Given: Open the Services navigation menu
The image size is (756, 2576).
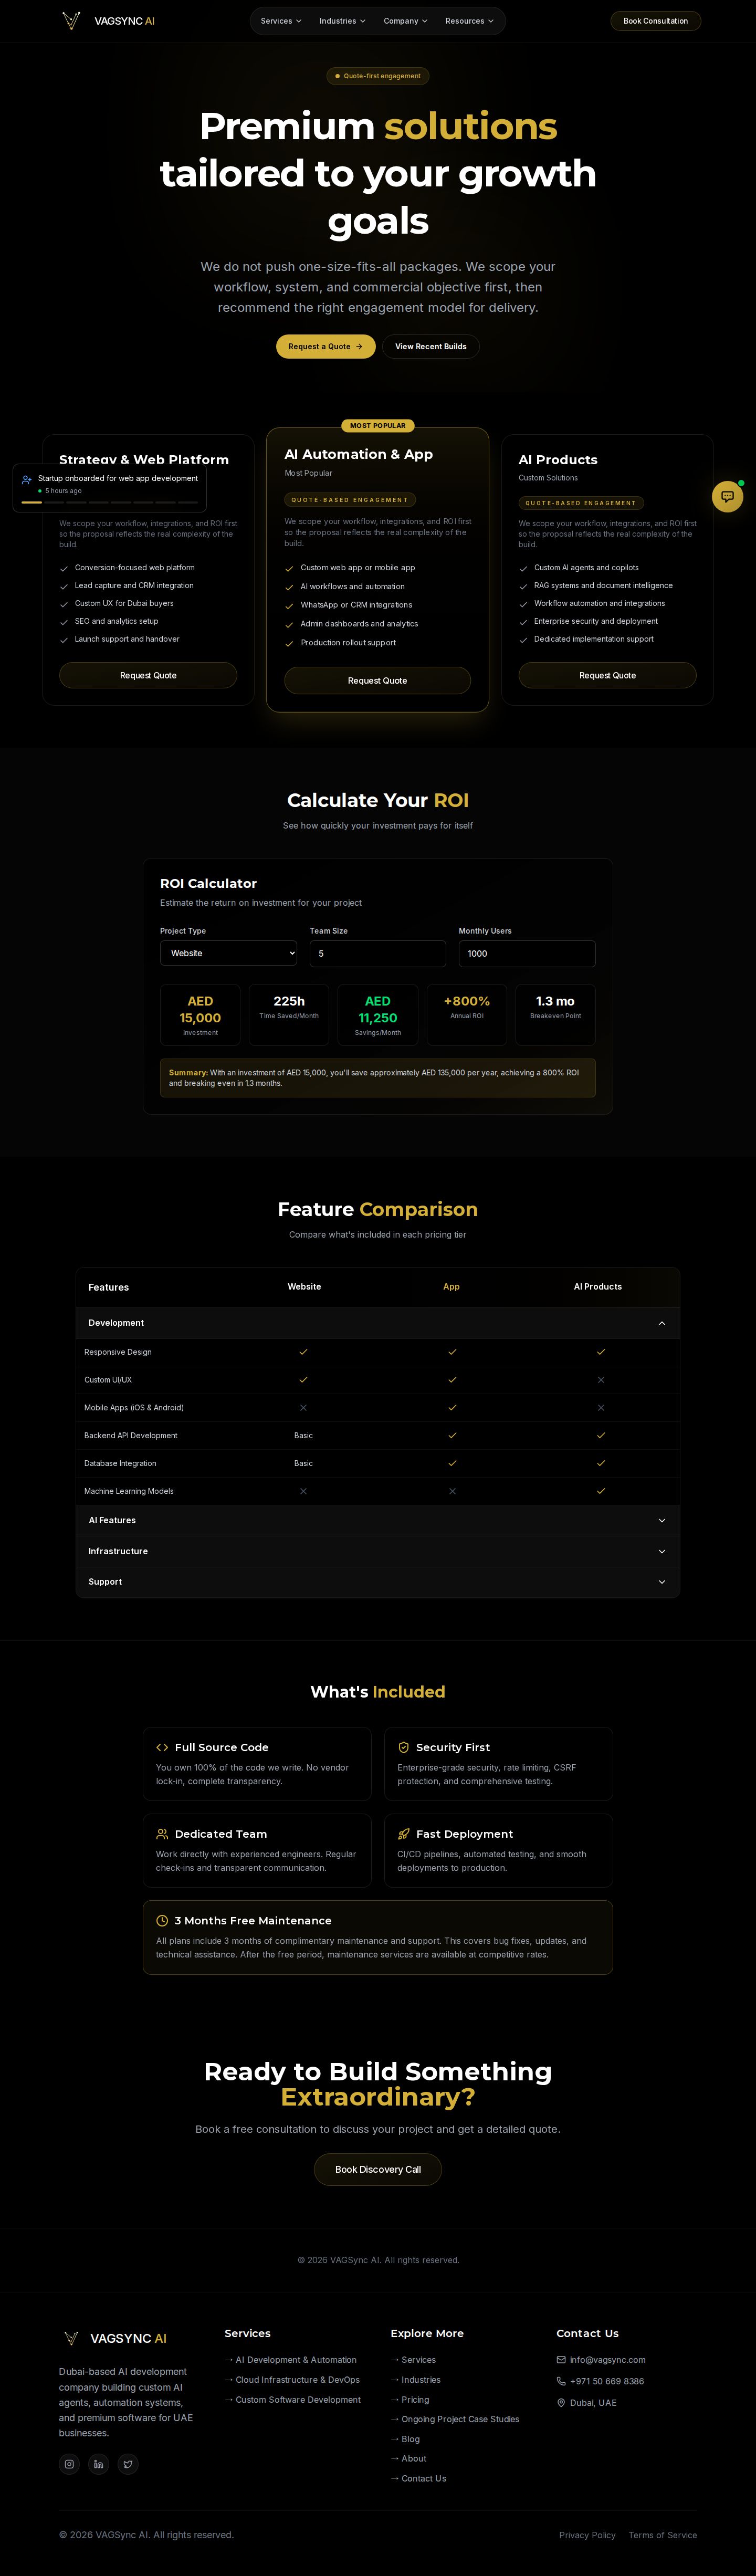Looking at the screenshot, I should (281, 21).
